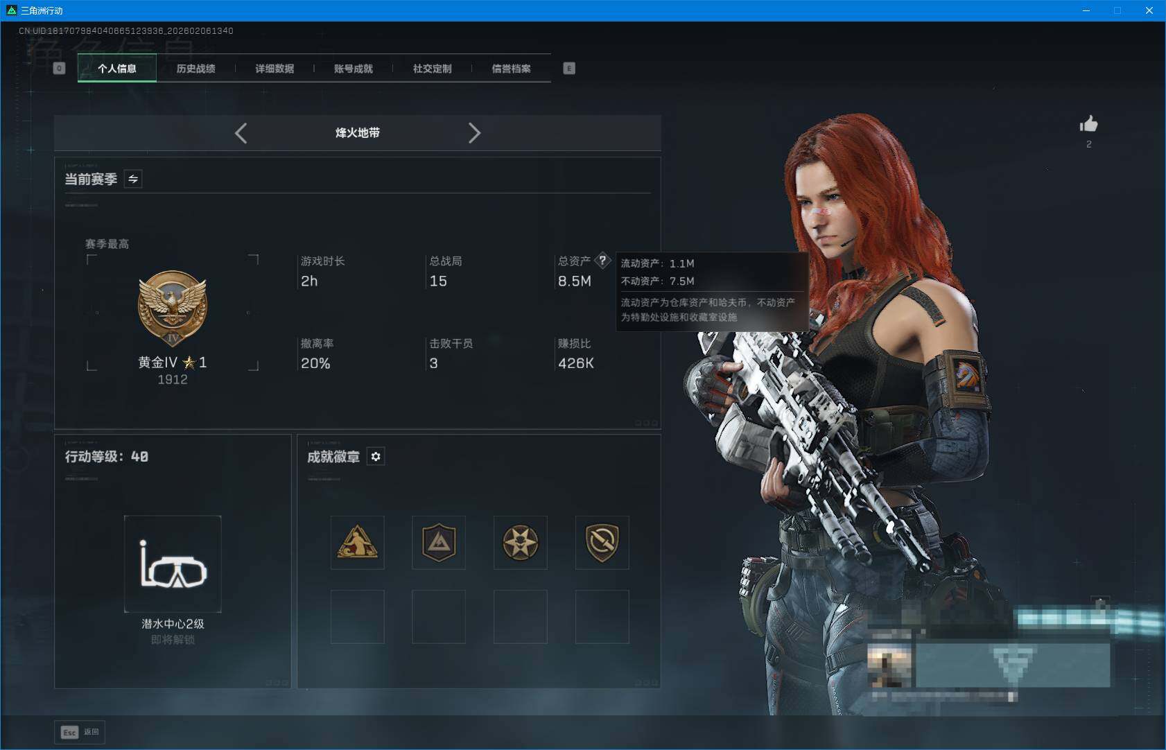Switch to next game mode with right arrow
The image size is (1166, 750).
click(x=474, y=133)
